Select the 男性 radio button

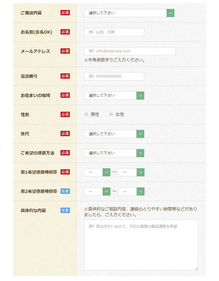(x=86, y=114)
